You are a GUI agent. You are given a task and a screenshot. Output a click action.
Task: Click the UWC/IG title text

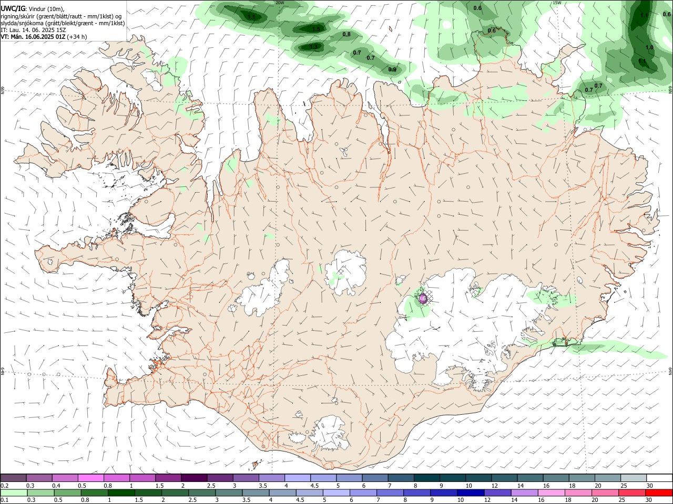(13, 8)
